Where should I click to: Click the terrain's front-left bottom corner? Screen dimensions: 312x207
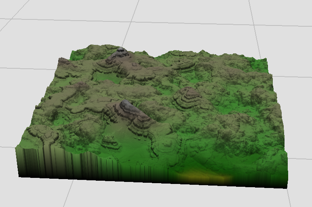(19, 175)
